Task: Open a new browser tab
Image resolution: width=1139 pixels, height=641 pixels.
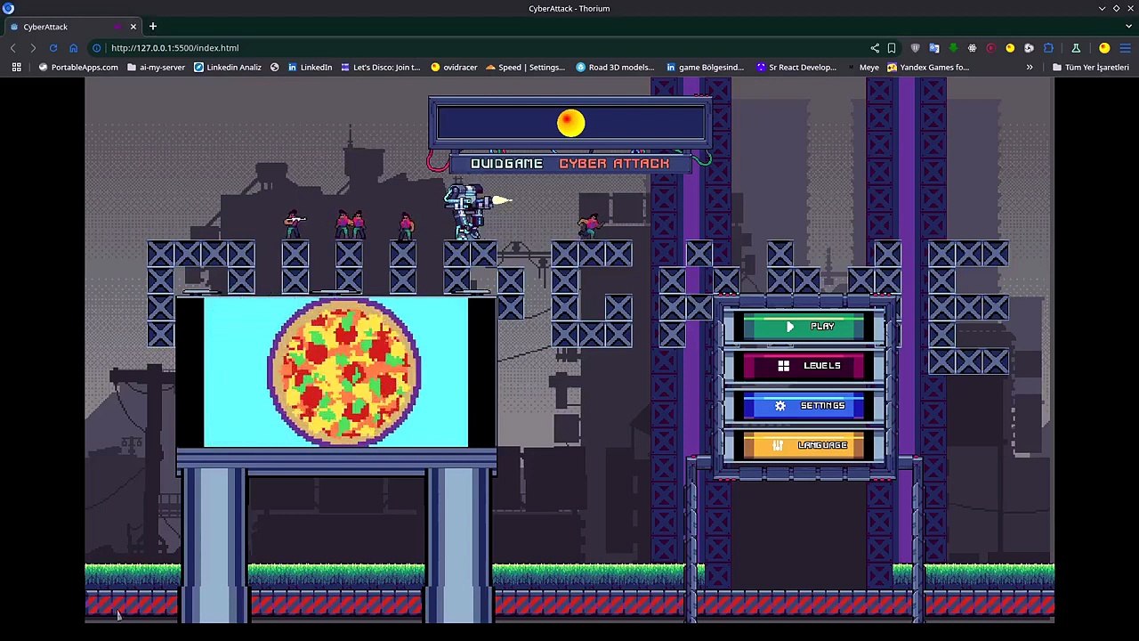Action: (x=153, y=27)
